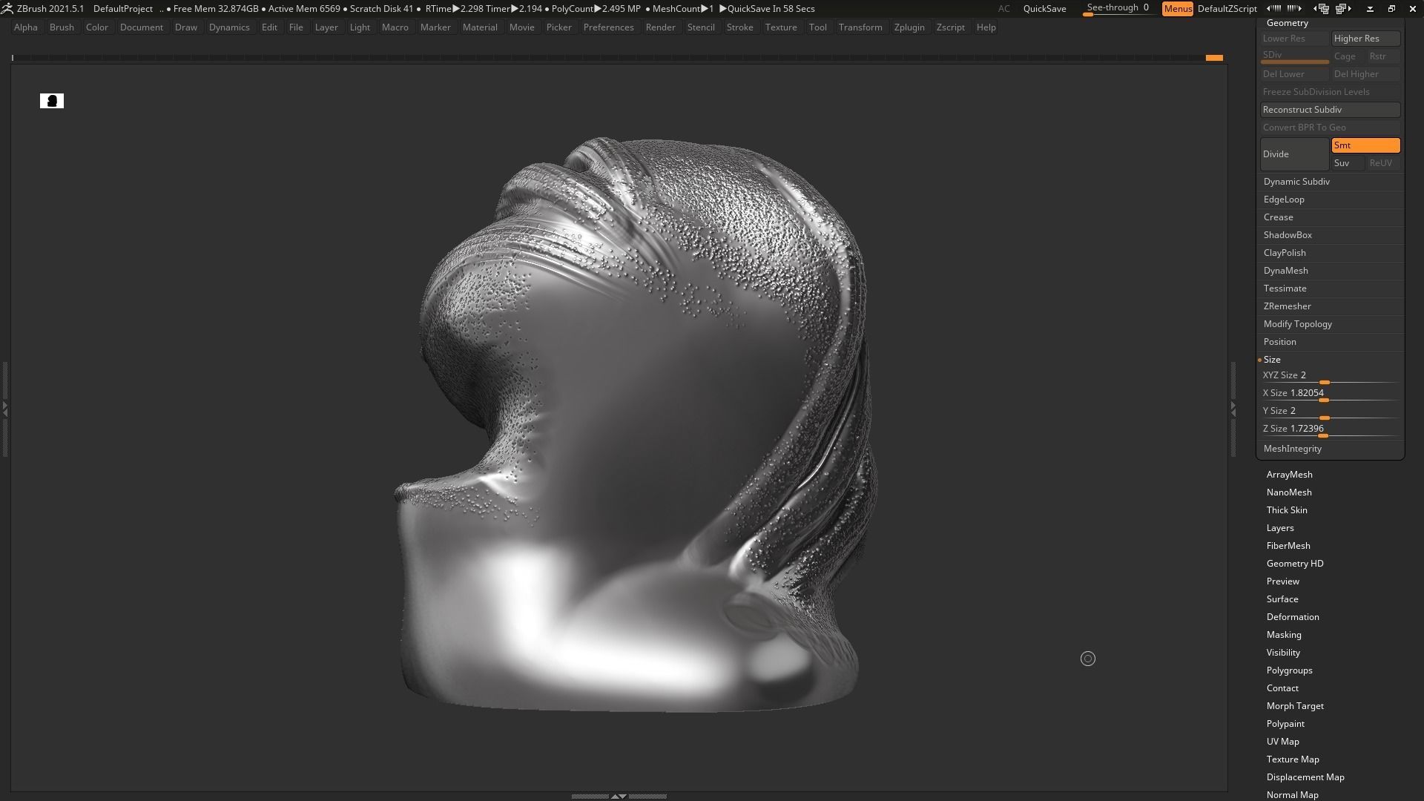Screen dimensions: 1424x801
Task: Load the next UI colors with the right-arrow bars icon
Action: coord(1294,9)
